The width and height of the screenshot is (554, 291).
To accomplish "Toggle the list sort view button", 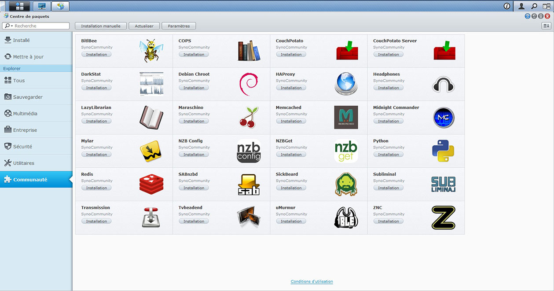I will [x=546, y=26].
